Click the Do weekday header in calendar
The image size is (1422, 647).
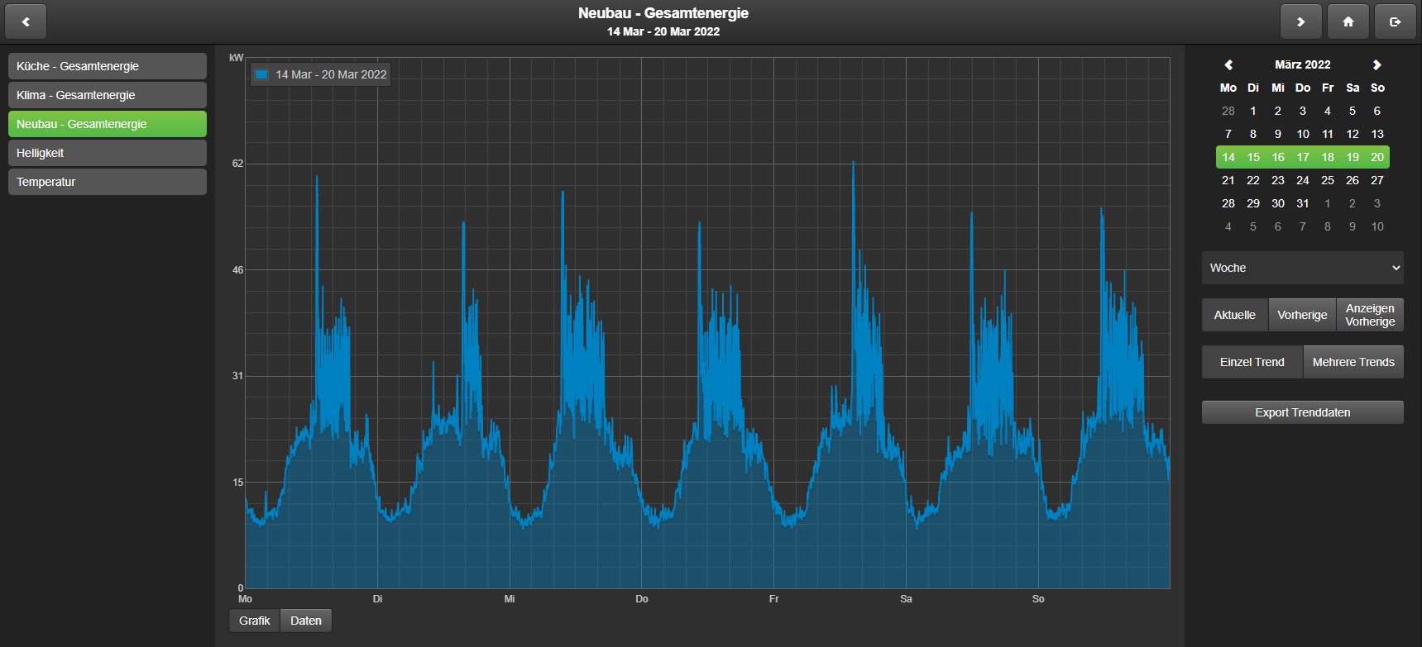coord(1303,88)
